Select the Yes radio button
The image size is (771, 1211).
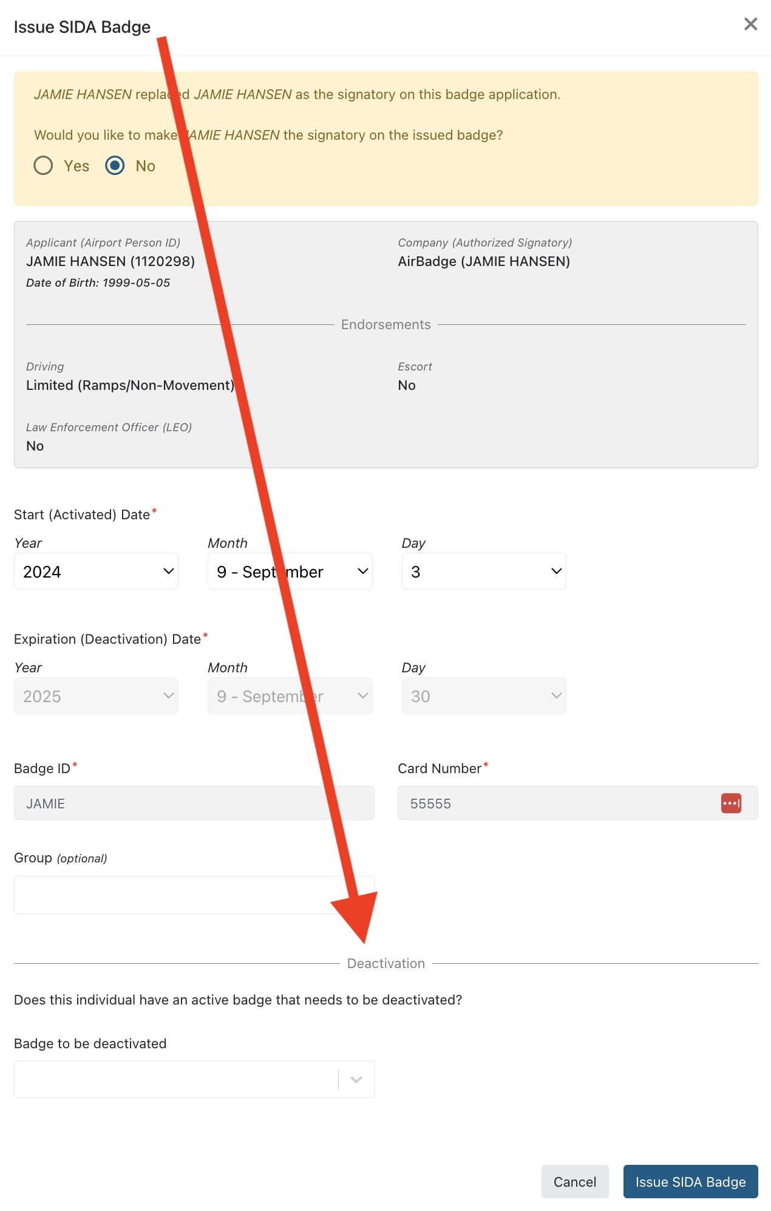[x=43, y=165]
